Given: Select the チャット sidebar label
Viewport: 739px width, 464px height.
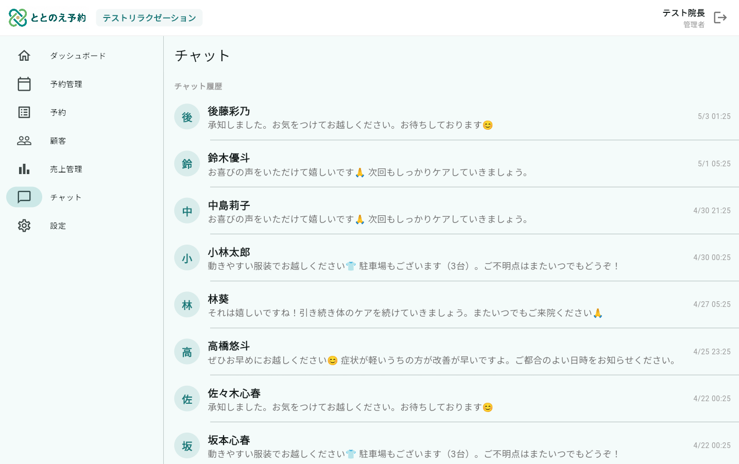Looking at the screenshot, I should (x=65, y=197).
